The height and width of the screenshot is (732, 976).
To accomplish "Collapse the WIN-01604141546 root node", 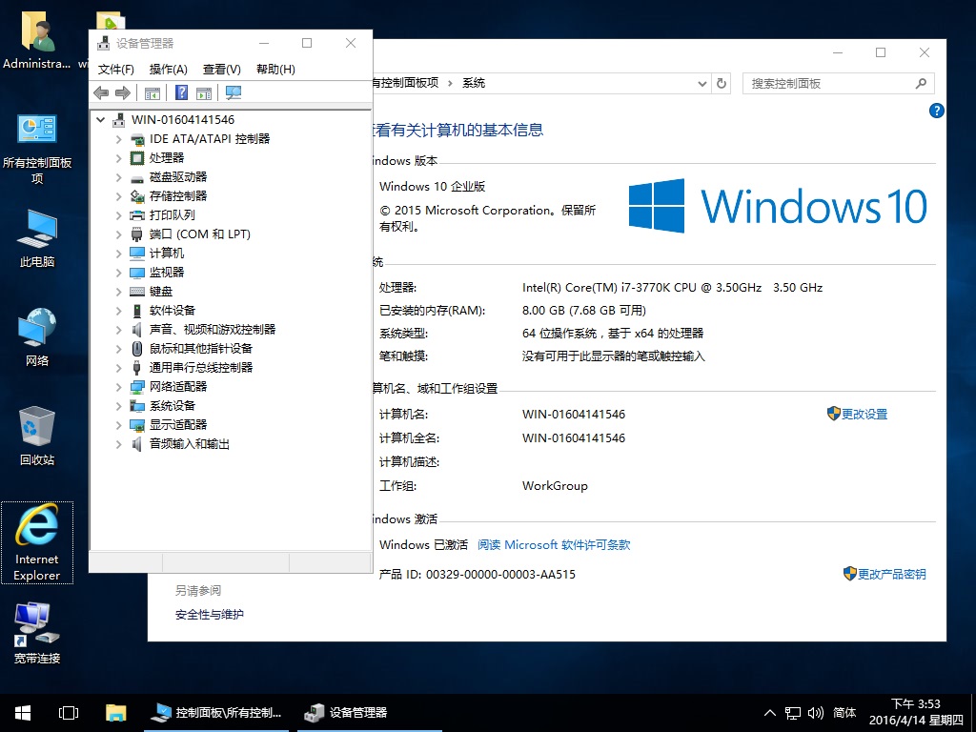I will (101, 119).
